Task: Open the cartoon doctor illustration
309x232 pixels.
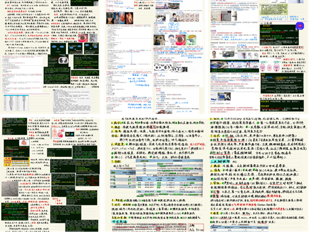Action: point(170,40)
